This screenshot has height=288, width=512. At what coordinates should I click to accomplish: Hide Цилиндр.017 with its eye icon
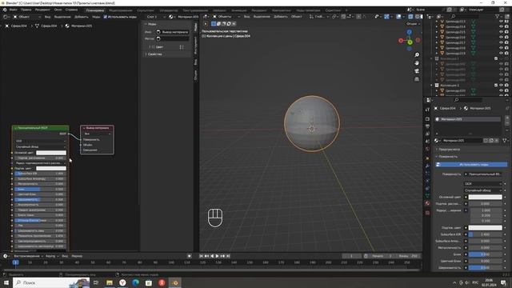pyautogui.click(x=501, y=42)
